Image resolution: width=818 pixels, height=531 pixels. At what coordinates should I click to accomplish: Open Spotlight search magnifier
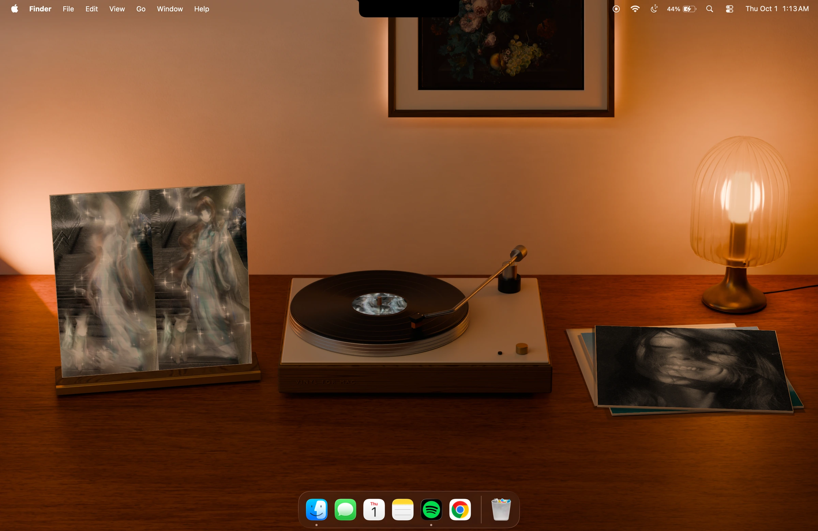point(709,9)
